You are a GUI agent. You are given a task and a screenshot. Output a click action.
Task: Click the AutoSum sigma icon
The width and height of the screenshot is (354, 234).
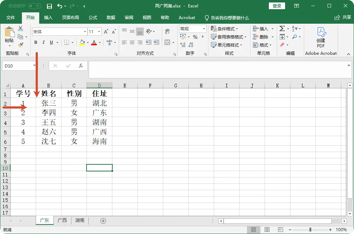tap(282, 29)
